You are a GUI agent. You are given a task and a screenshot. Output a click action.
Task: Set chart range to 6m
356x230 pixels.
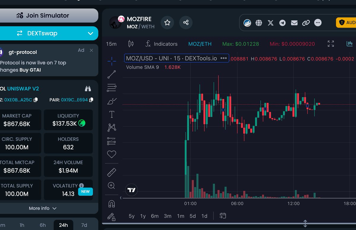click(x=155, y=216)
